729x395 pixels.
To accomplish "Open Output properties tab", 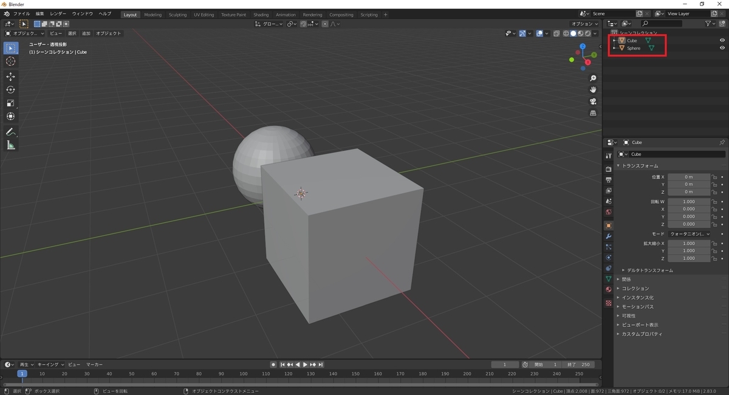I will tap(609, 180).
